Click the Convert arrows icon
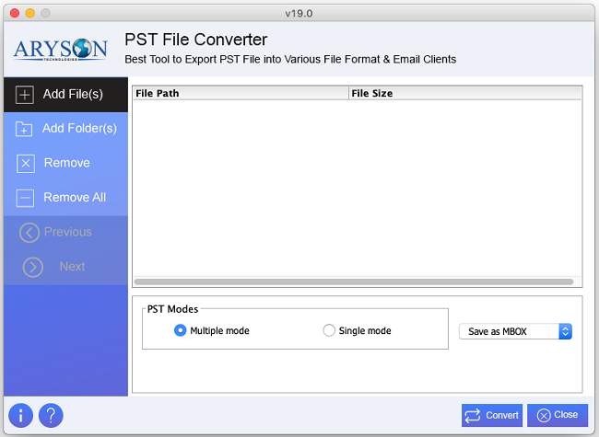This screenshot has width=599, height=437. 473,415
